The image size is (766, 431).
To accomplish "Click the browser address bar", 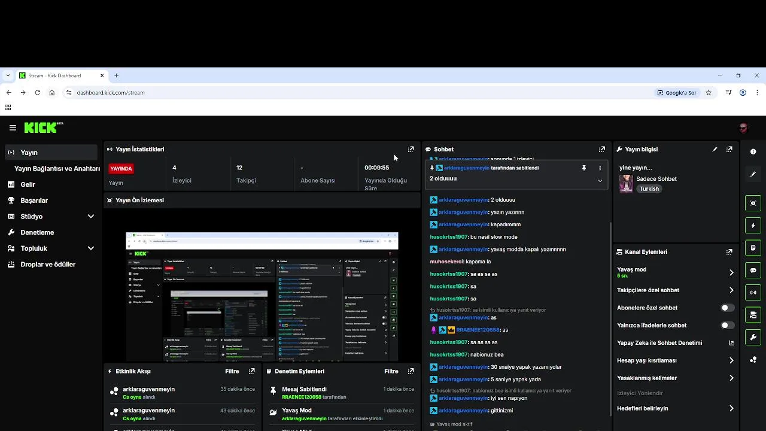I will point(359,93).
